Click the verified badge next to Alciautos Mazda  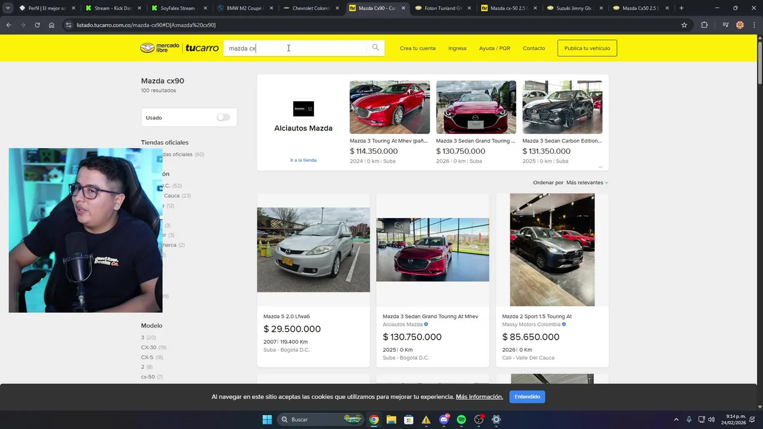426,324
